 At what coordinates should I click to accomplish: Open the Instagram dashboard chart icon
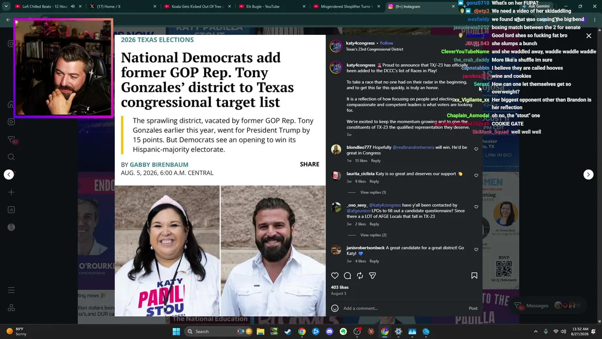pyautogui.click(x=11, y=210)
